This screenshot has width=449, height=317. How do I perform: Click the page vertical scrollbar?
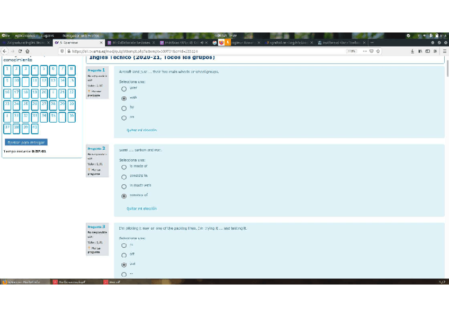[447, 69]
